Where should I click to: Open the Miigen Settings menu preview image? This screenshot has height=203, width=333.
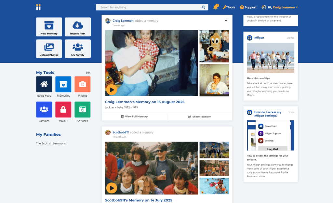click(x=271, y=135)
